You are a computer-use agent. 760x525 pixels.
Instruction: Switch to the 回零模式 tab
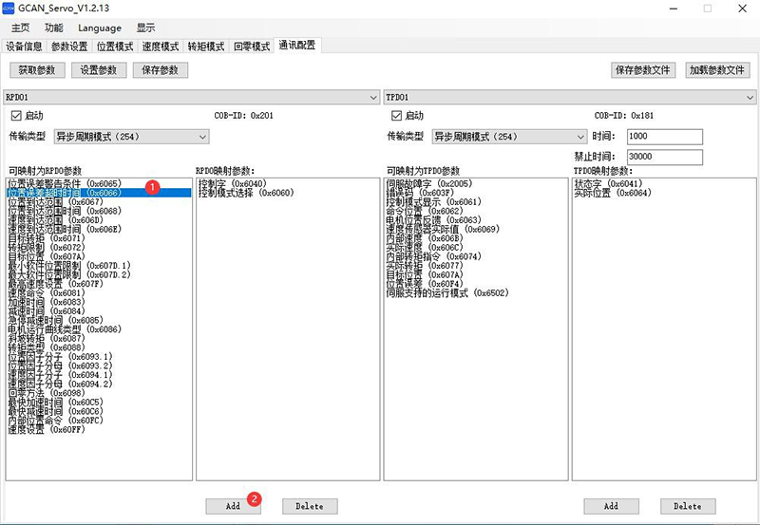tap(251, 46)
